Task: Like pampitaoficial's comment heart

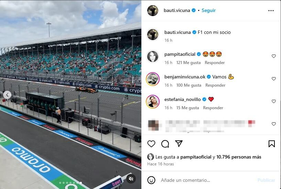Action: point(274,56)
